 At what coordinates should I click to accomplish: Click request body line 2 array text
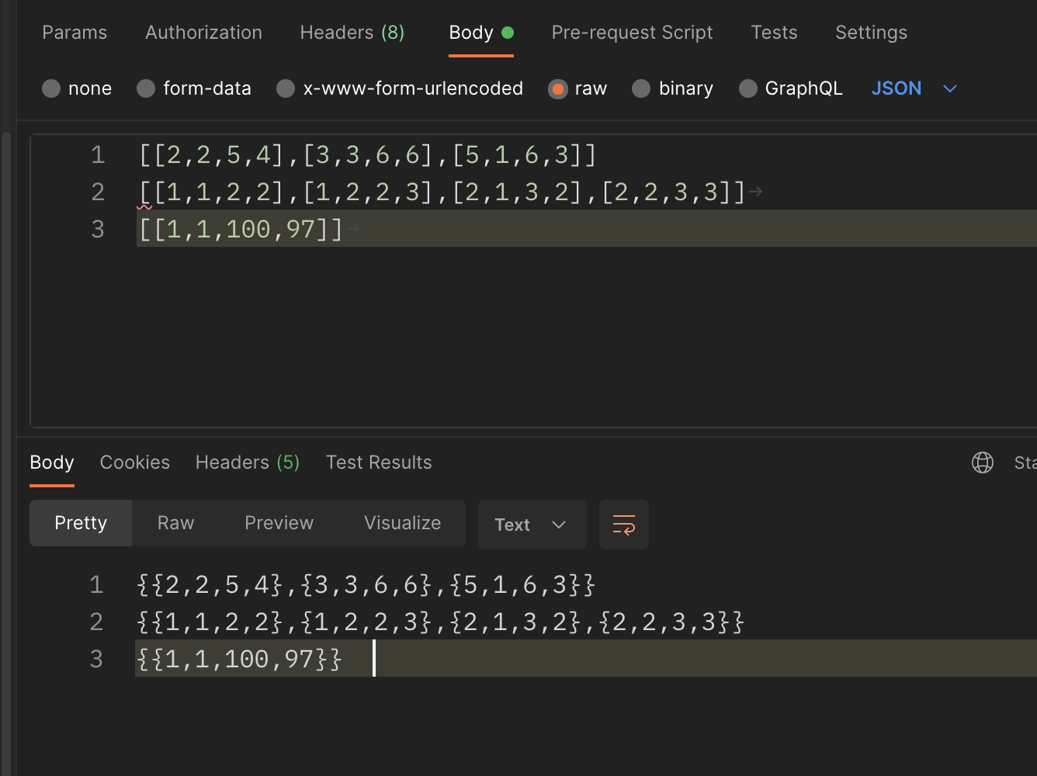[442, 192]
